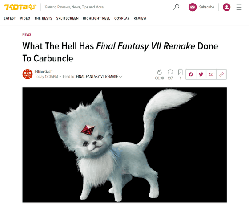This screenshot has height=205, width=249.
Task: Open the NEWS category link
Action: point(27,35)
